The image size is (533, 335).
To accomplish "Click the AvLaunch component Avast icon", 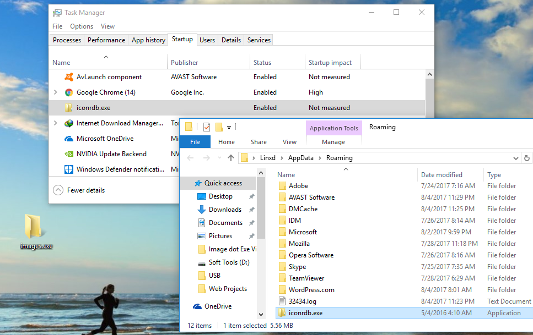I will pos(69,77).
